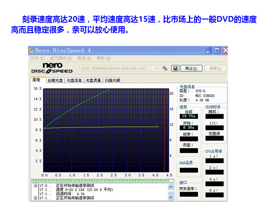Click the first log entry 正在开始传输速率测试
The height and width of the screenshot is (212, 262).
point(75,185)
